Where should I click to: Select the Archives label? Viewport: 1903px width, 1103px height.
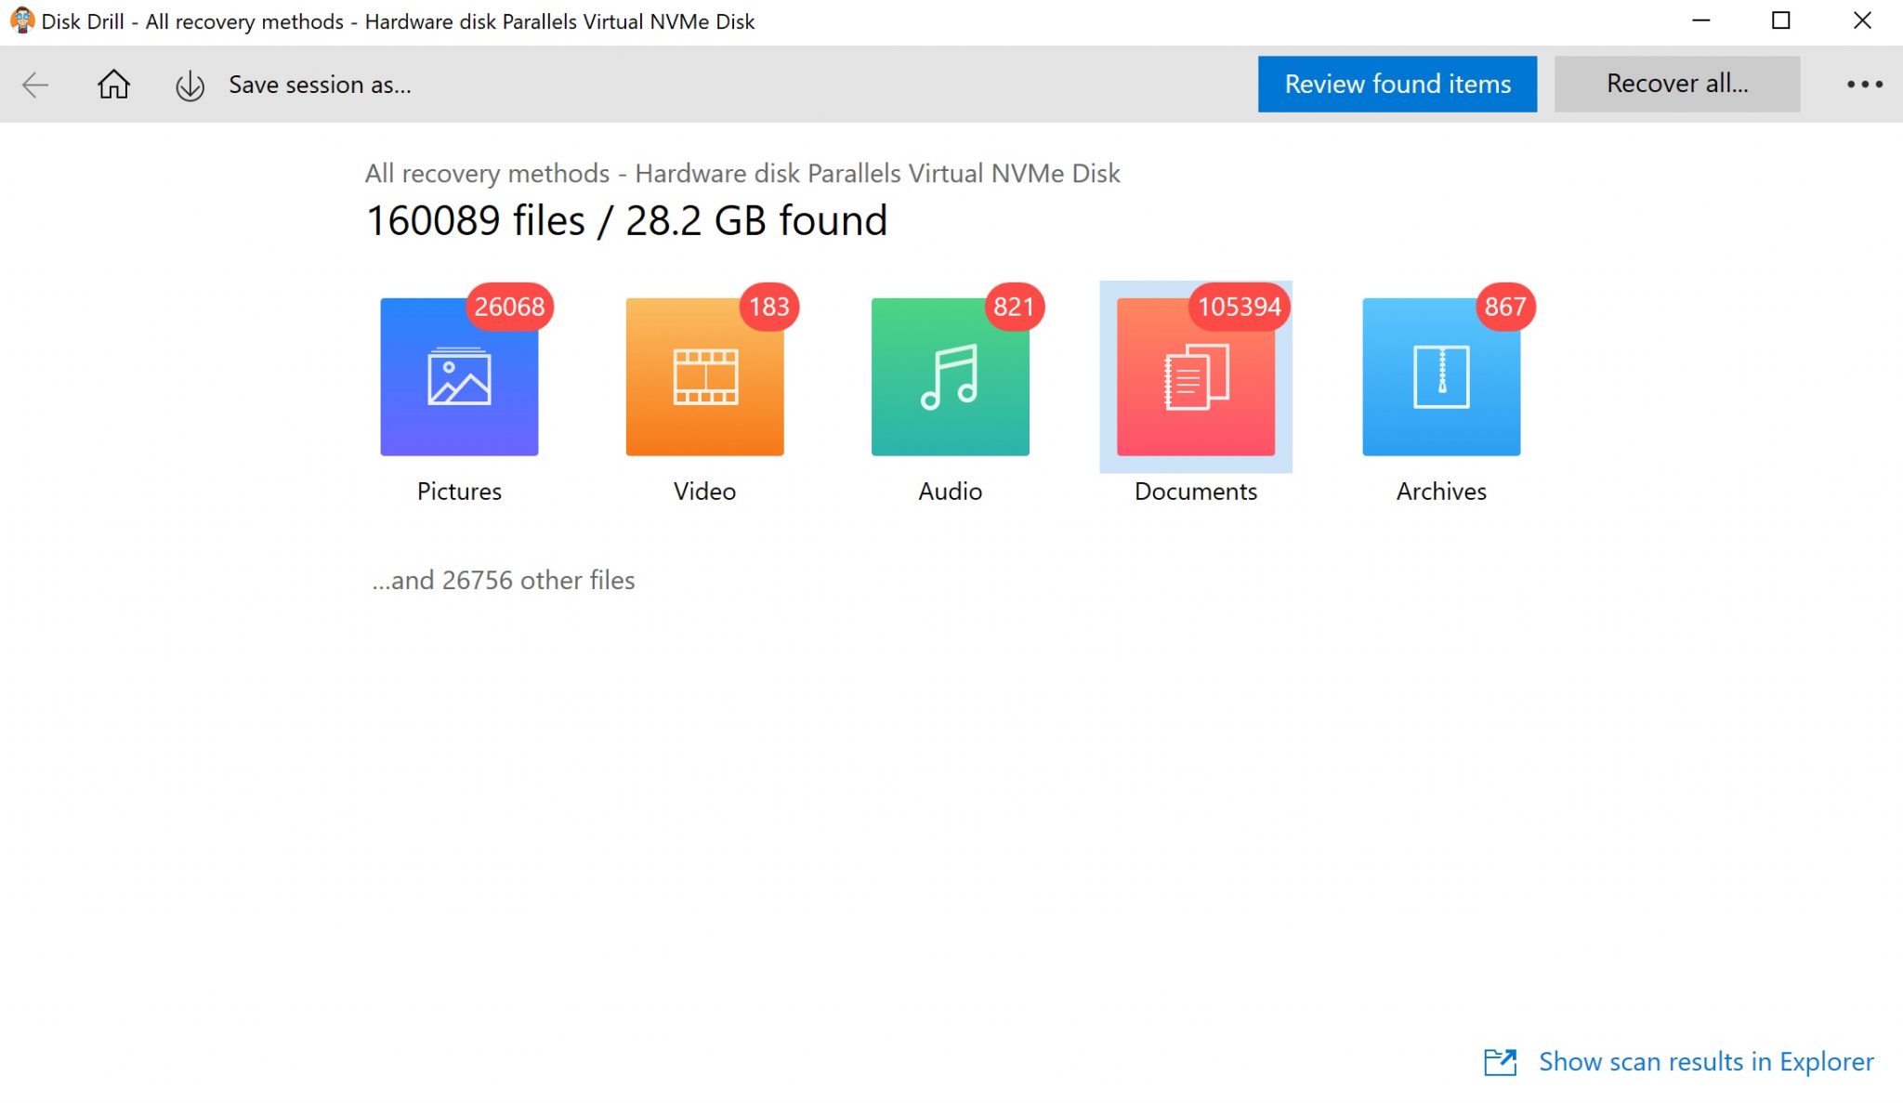tap(1441, 492)
